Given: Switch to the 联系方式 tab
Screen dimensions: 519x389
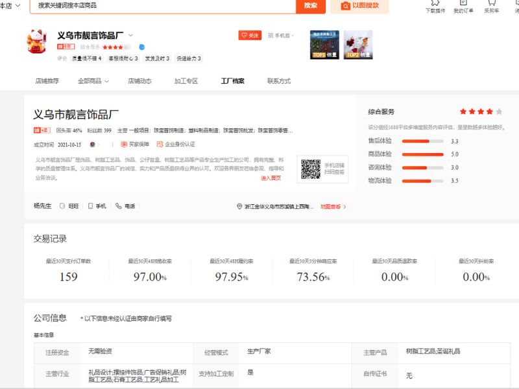Looking at the screenshot, I should [279, 81].
